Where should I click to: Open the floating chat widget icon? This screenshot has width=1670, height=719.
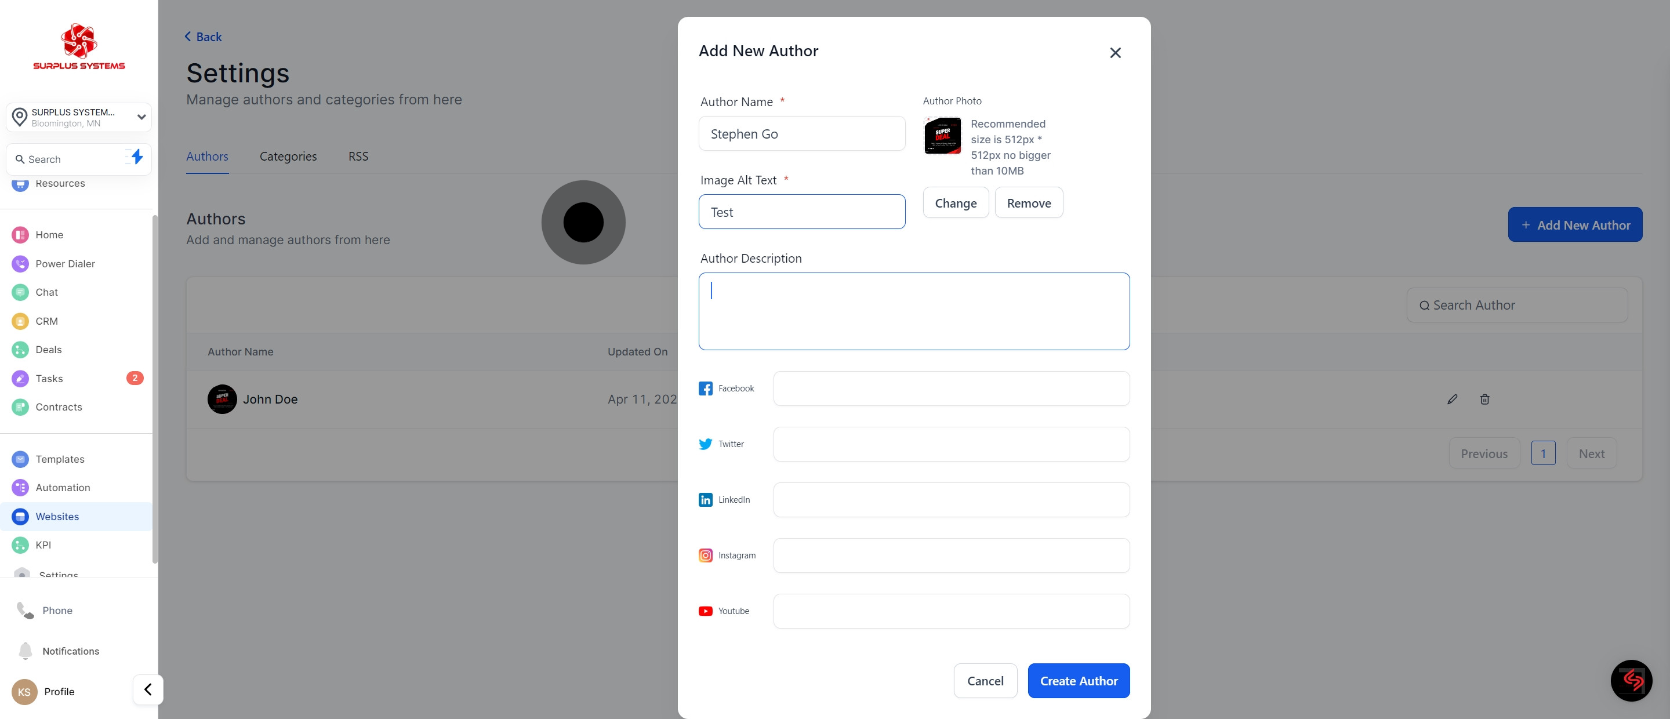point(1631,680)
